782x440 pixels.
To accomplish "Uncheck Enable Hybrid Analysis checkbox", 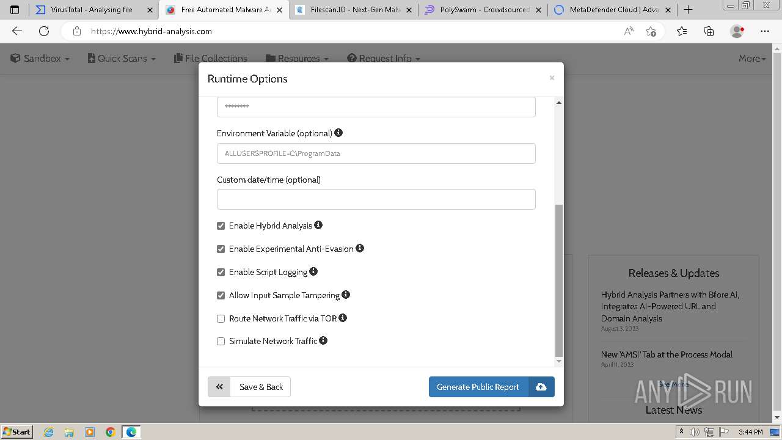I will 221,226.
